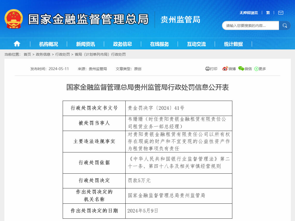Share via the WeChat icon
295x221 pixels.
pyautogui.click(x=241, y=69)
